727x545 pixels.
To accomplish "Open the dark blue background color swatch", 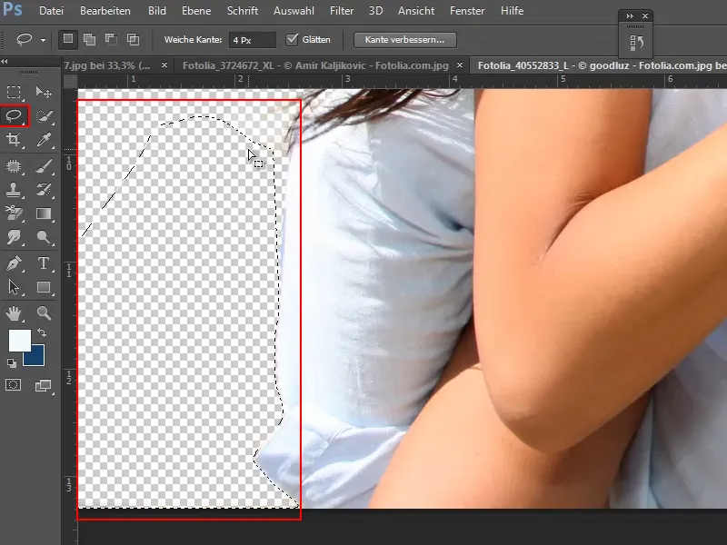I will (x=36, y=356).
